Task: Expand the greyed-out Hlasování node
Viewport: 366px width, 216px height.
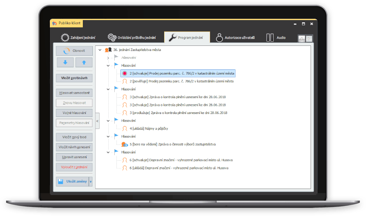Action: (x=108, y=57)
